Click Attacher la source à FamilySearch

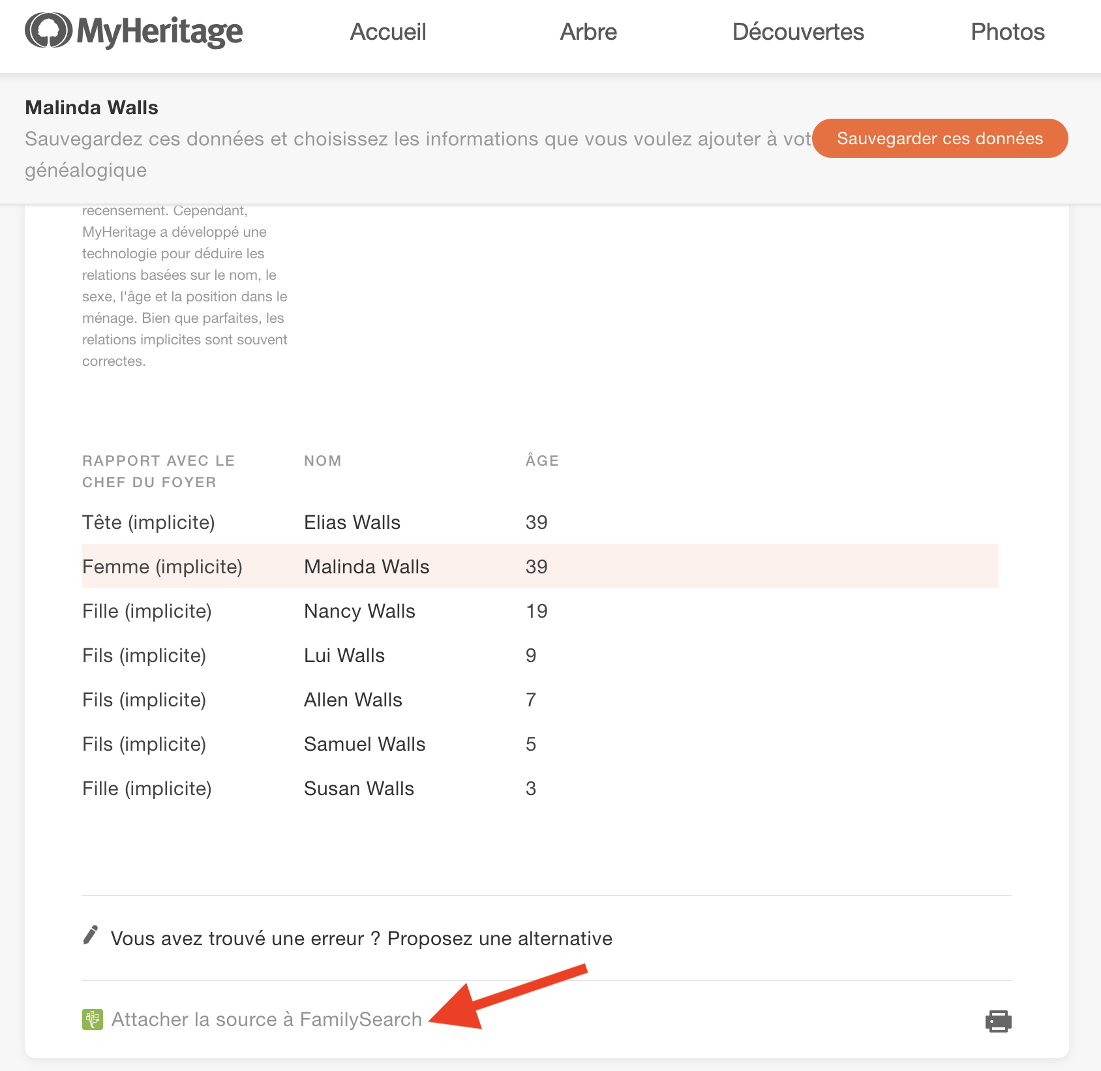point(267,1019)
